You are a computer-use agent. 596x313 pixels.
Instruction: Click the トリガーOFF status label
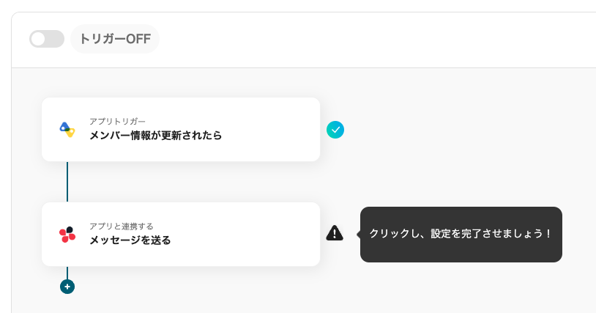click(x=115, y=39)
